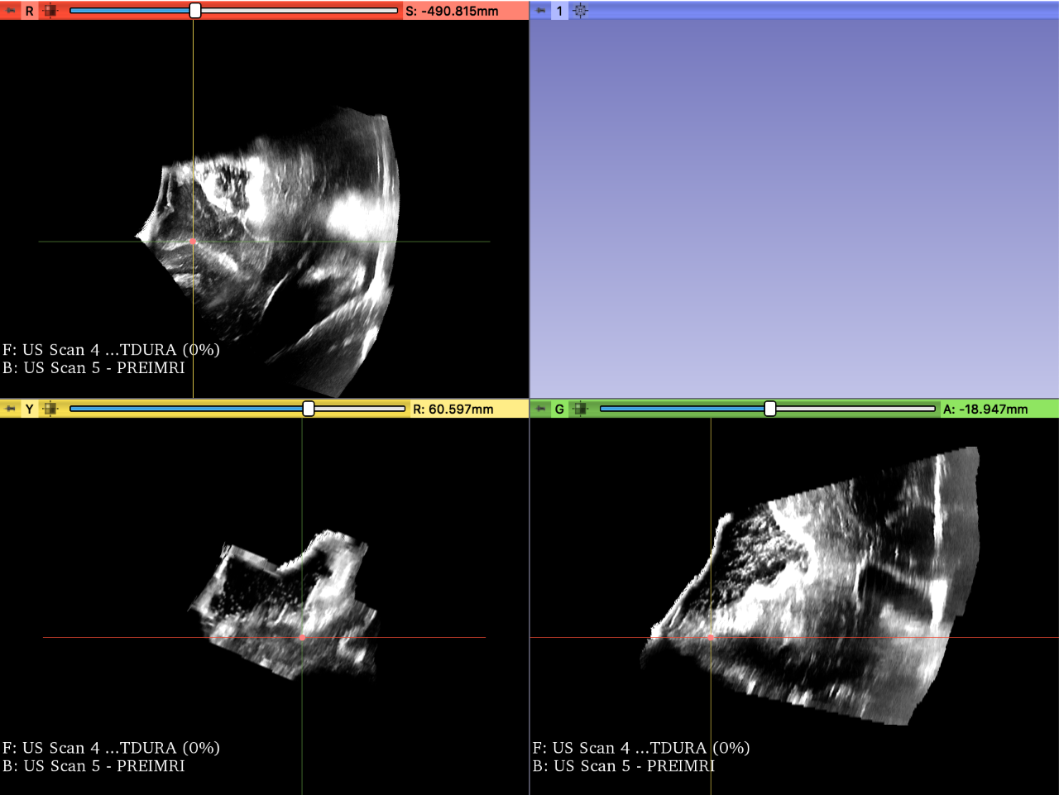Maximize the yellow slice view via its quadrant icon
Screen dimensions: 1059x795
click(x=50, y=408)
